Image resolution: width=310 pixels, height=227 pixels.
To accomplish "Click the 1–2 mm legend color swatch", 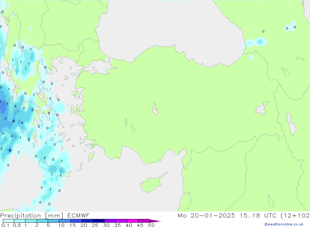I will [31, 221].
